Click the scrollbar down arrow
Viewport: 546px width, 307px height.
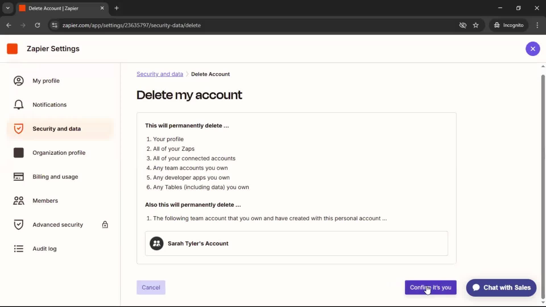(x=543, y=302)
